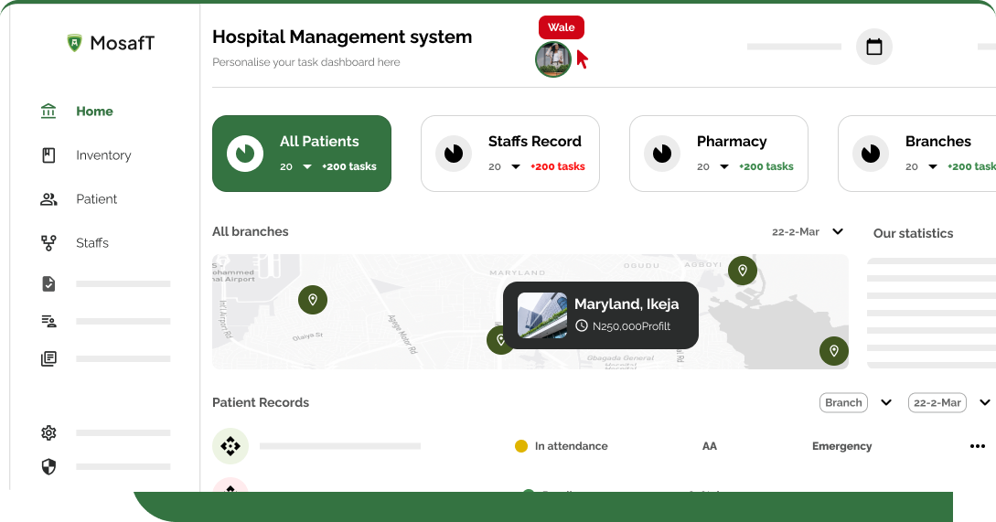Click the All Patients pie chart icon

[x=245, y=153]
